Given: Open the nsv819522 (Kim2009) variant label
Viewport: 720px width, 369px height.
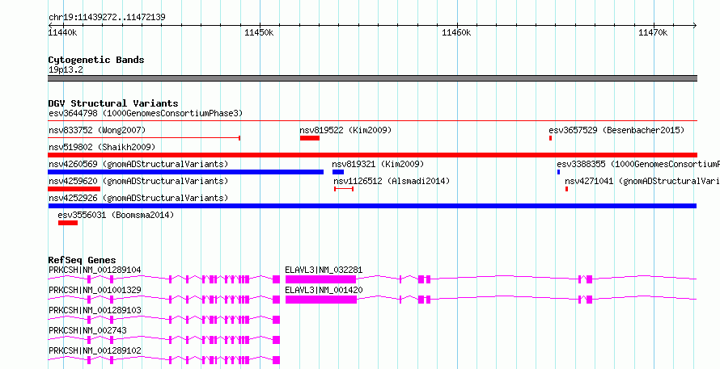Looking at the screenshot, I should (345, 130).
